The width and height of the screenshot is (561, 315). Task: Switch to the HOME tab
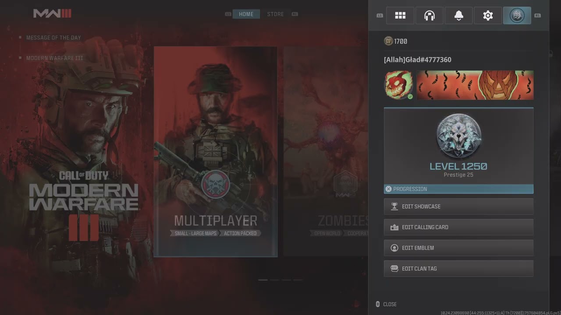[246, 14]
